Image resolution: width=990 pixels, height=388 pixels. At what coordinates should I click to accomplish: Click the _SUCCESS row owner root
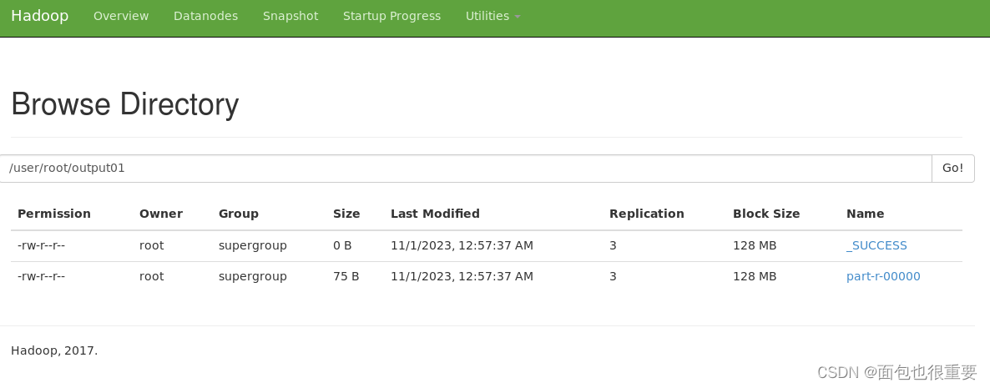coord(152,245)
